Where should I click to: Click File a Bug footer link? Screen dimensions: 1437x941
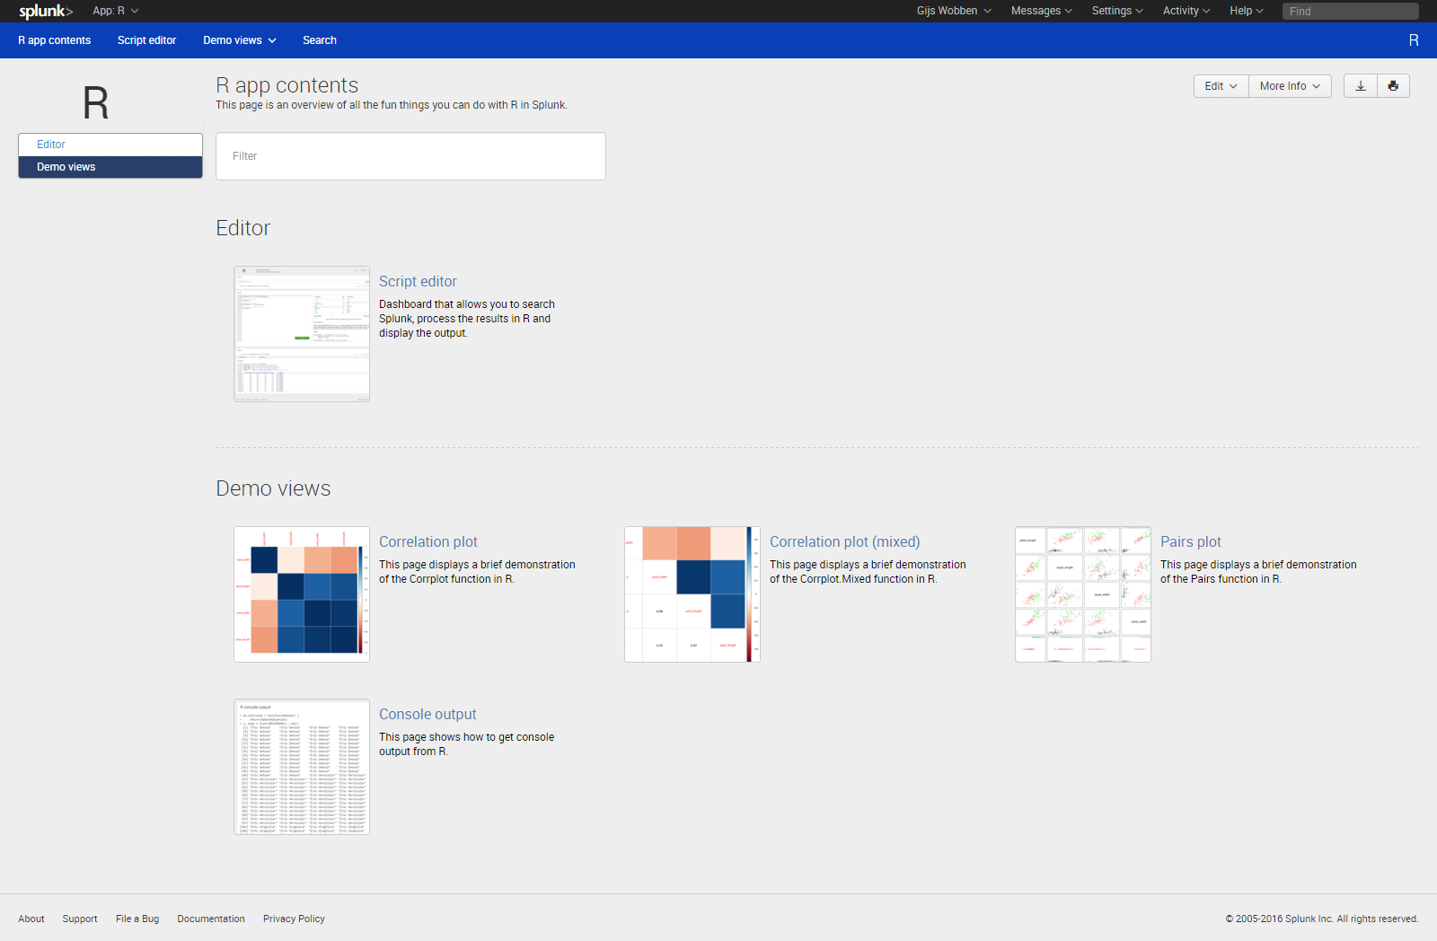pyautogui.click(x=137, y=919)
